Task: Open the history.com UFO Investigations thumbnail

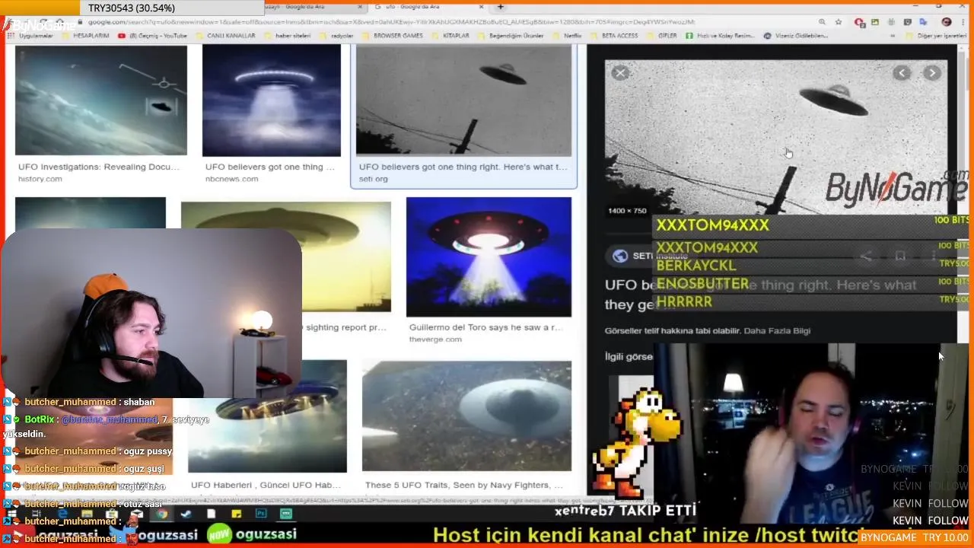Action: (x=101, y=100)
